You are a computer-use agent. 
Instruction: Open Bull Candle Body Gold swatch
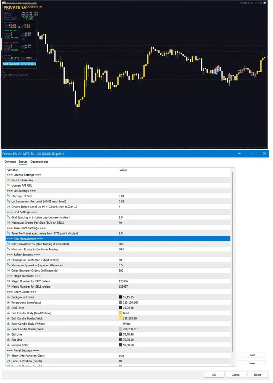coord(120,313)
